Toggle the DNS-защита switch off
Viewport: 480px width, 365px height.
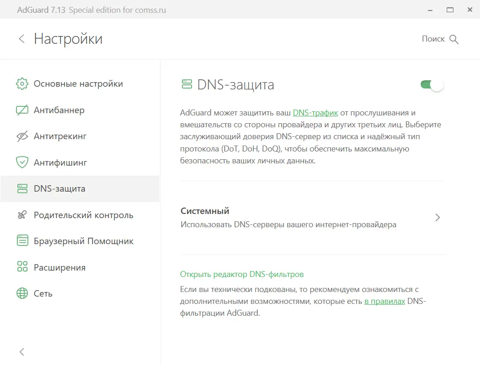(432, 84)
